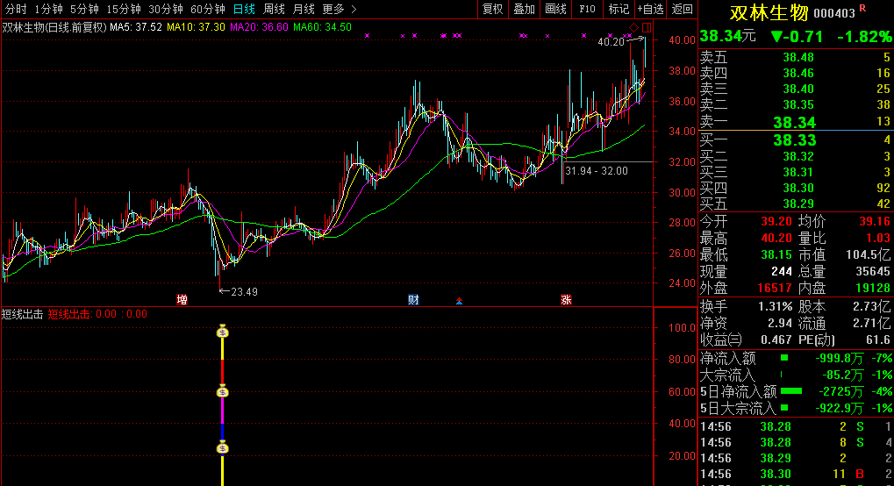Add stock to watchlist with +自选
Screen dimensions: 894x486
[x=650, y=9]
